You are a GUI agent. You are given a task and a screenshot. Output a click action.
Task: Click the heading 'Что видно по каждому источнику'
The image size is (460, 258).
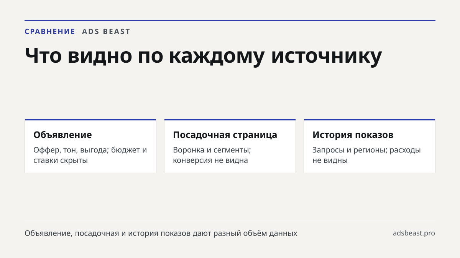point(204,56)
